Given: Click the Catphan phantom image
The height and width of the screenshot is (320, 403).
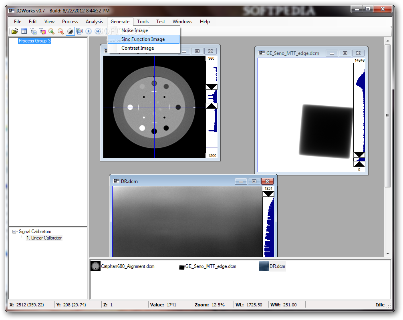Looking at the screenshot, I should (x=154, y=107).
